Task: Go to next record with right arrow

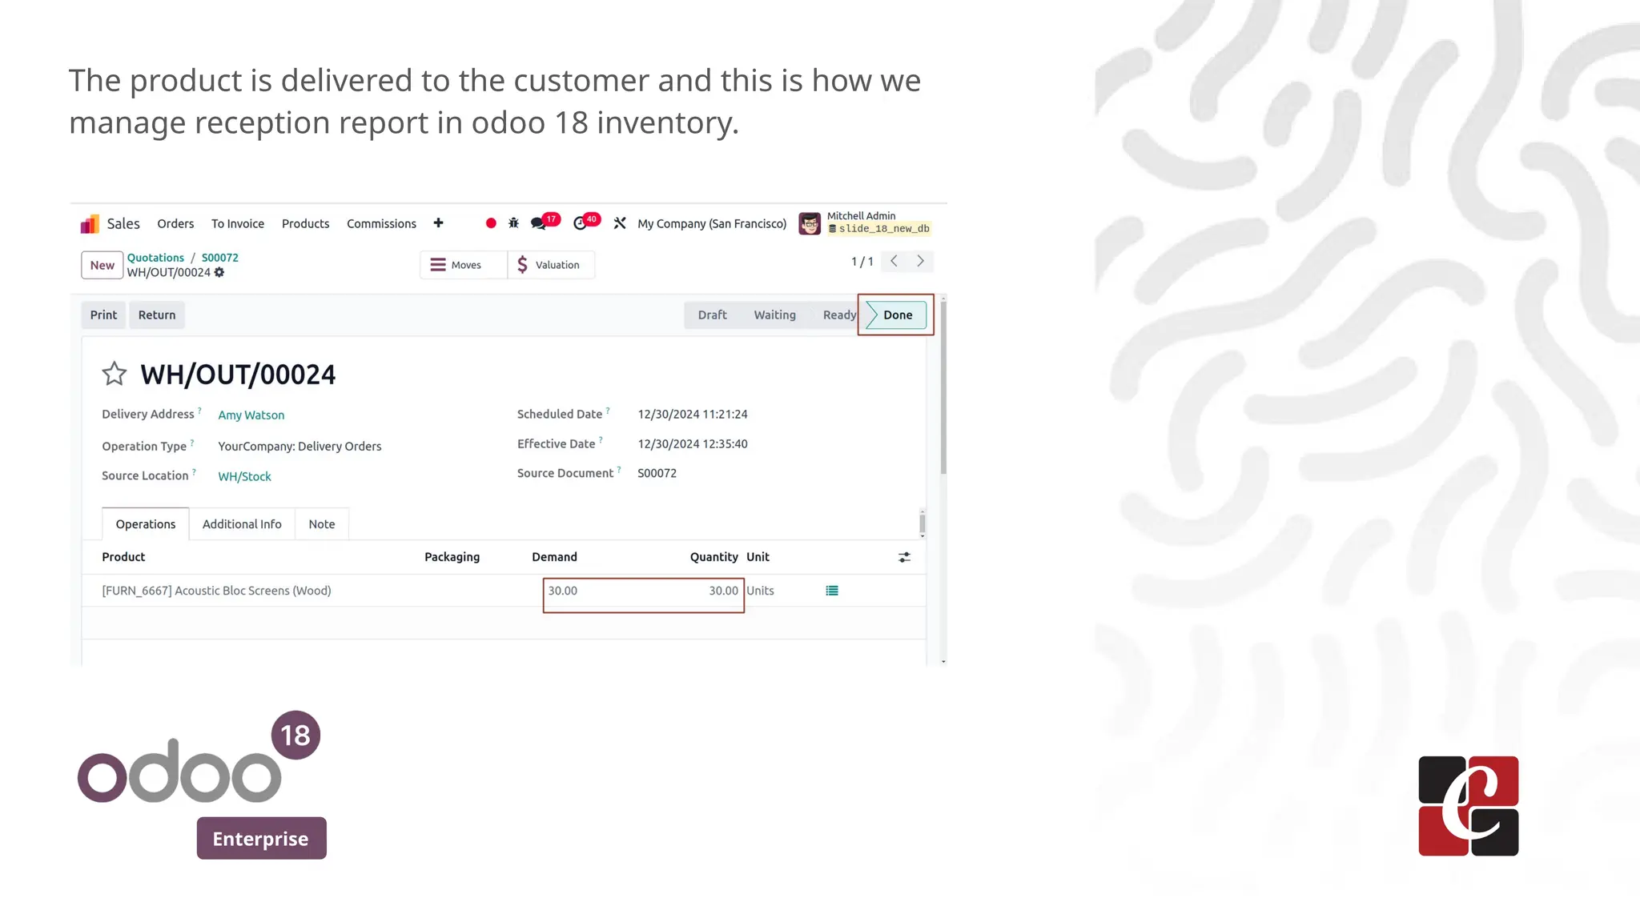Action: point(920,261)
